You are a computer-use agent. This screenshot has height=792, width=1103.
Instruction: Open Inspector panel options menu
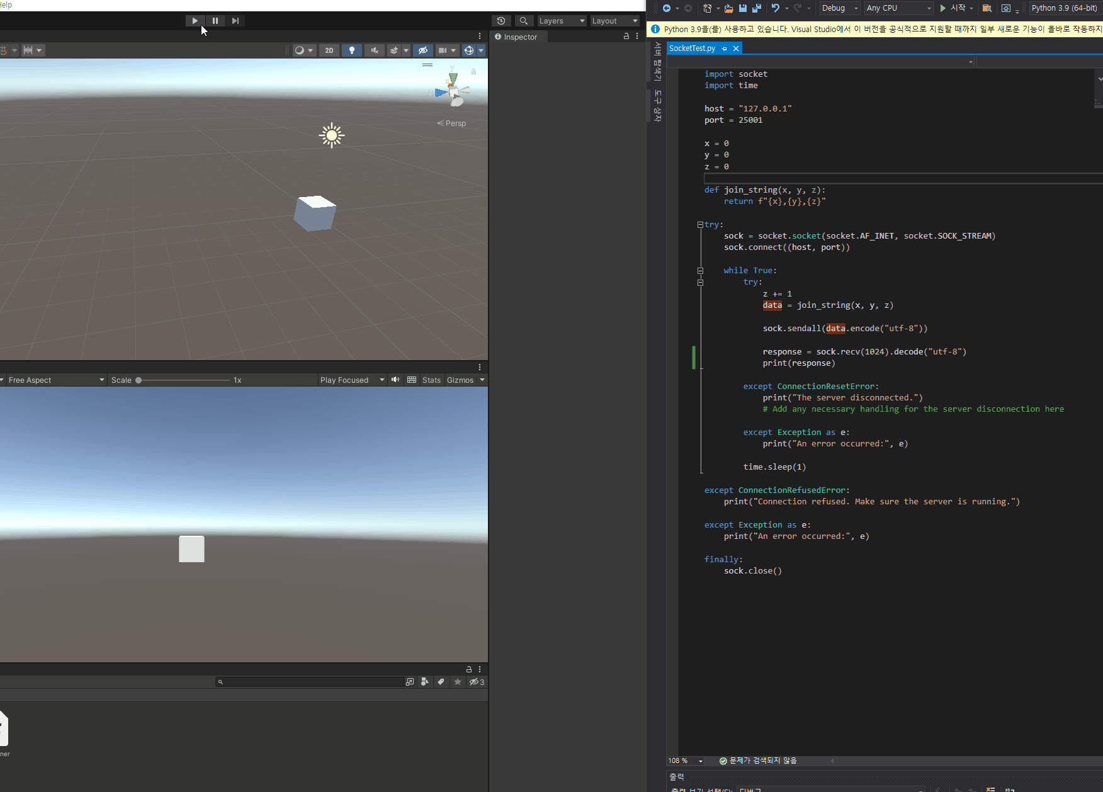(x=637, y=37)
